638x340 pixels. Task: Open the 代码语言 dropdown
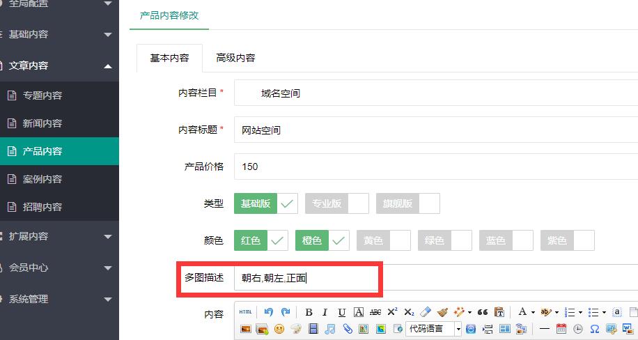(434, 329)
